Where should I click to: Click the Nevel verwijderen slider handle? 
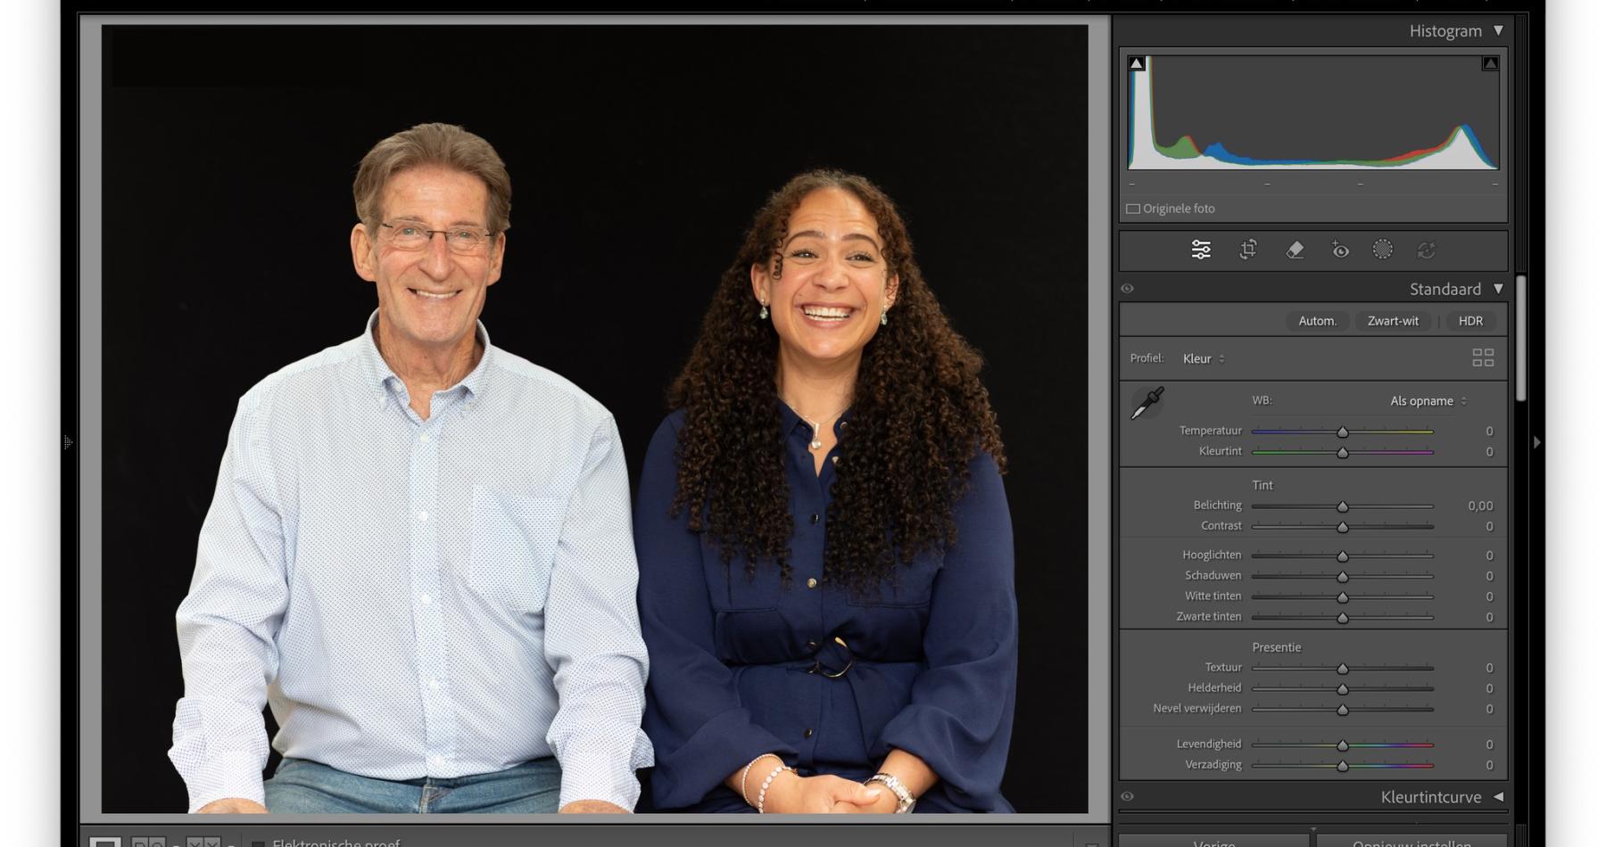[1342, 710]
